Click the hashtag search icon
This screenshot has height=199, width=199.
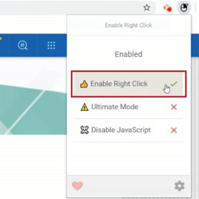[x=23, y=45]
